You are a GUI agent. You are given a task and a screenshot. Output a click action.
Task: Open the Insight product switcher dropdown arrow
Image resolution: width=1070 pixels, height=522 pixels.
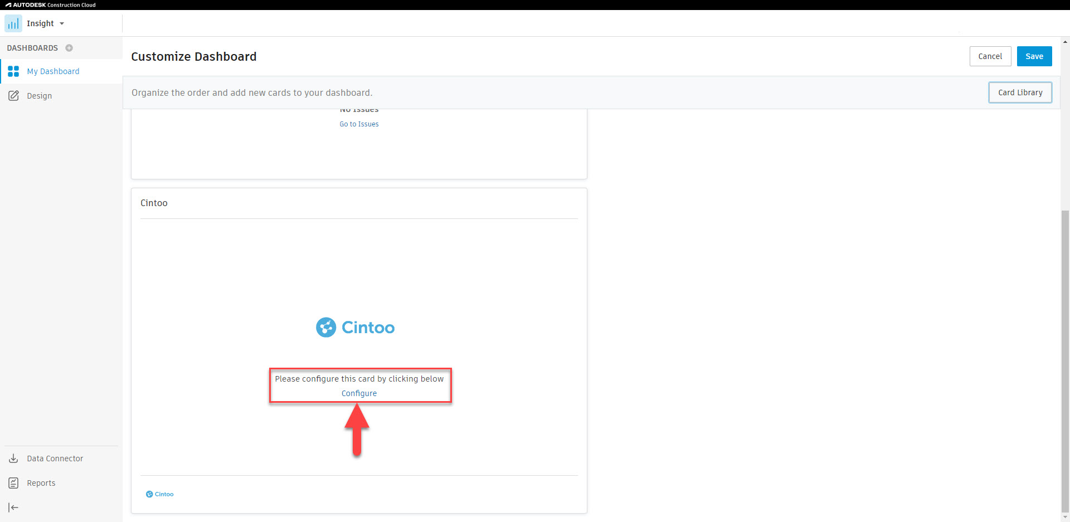click(62, 23)
